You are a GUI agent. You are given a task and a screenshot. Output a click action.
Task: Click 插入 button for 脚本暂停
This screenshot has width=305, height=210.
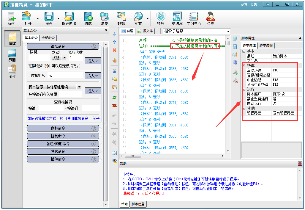[93, 91]
